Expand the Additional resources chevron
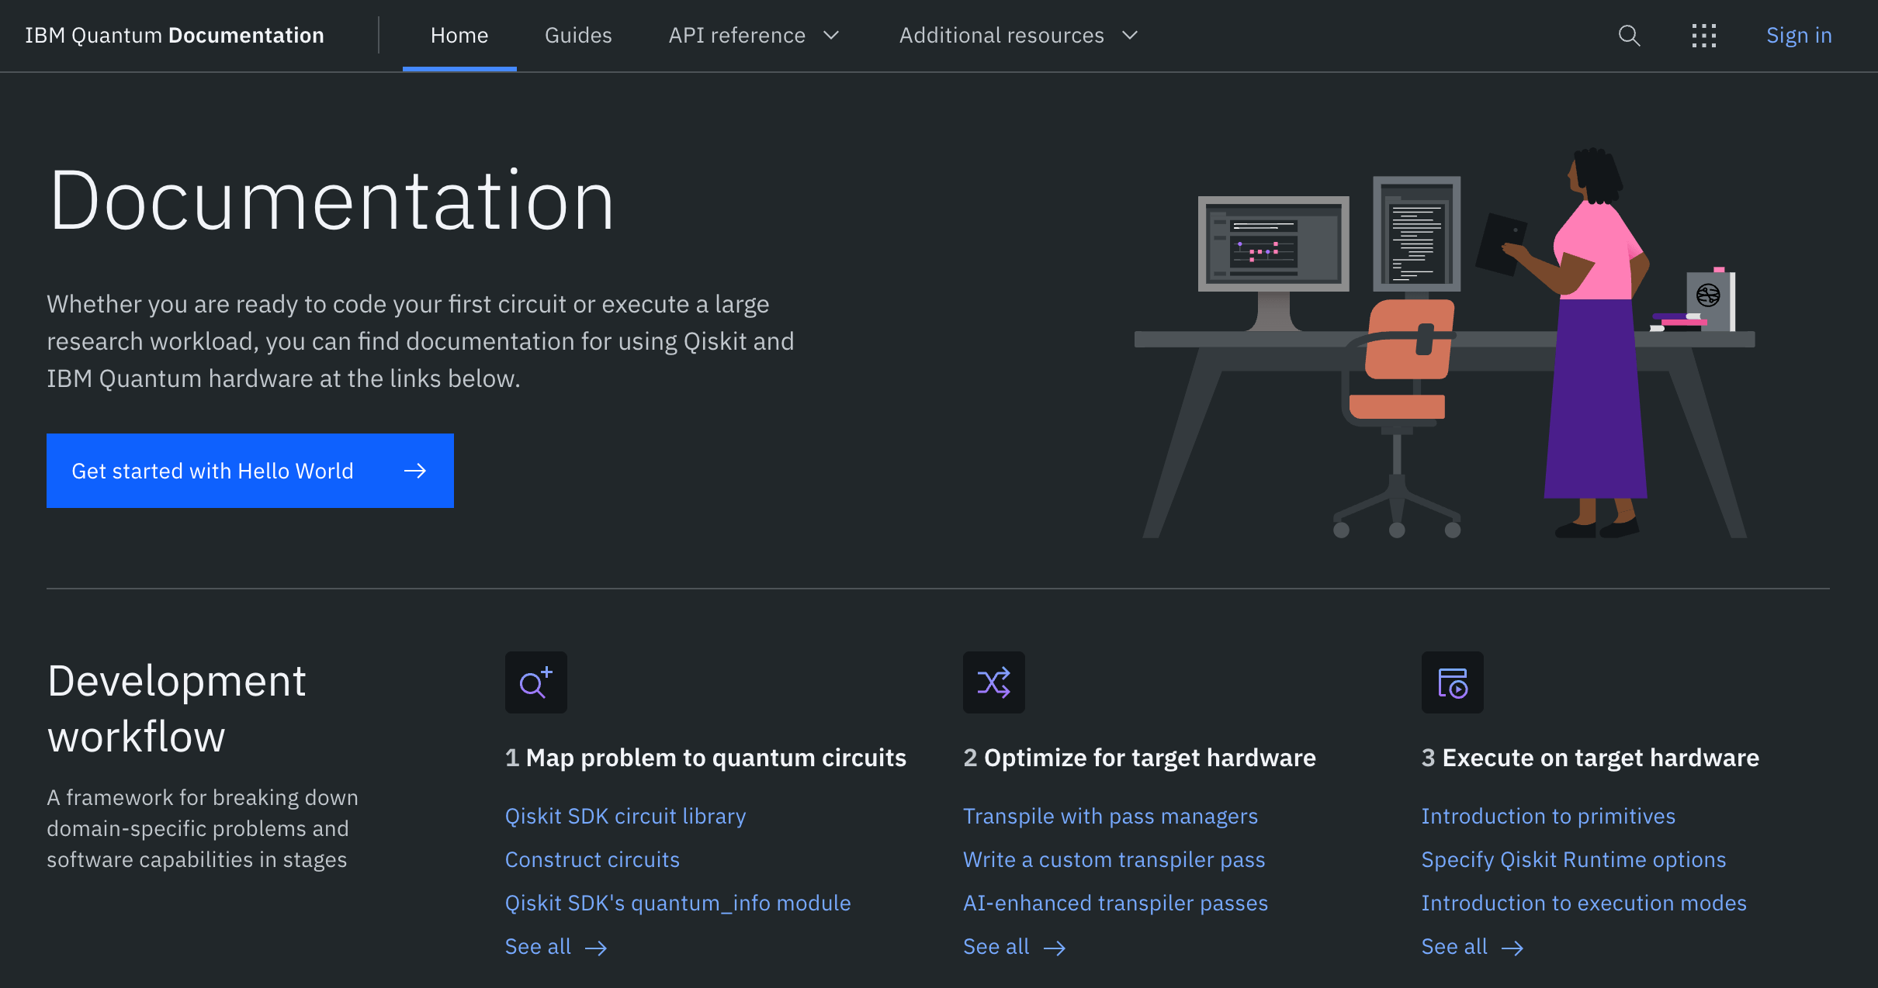Screen dimensions: 1878x988 1130,36
